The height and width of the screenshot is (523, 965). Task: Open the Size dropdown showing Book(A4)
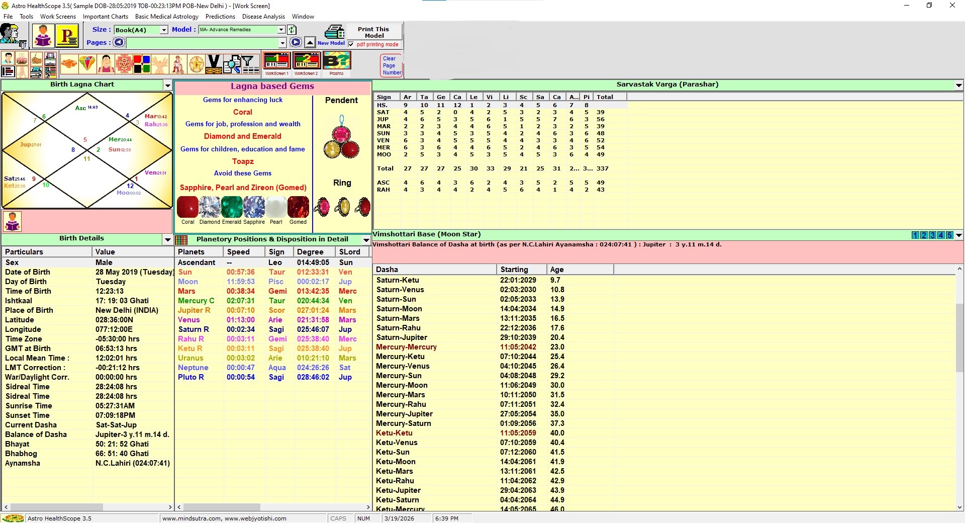tap(163, 30)
